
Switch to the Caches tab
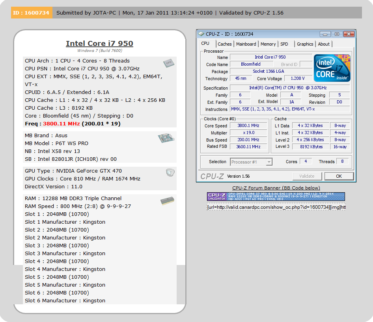click(x=225, y=44)
